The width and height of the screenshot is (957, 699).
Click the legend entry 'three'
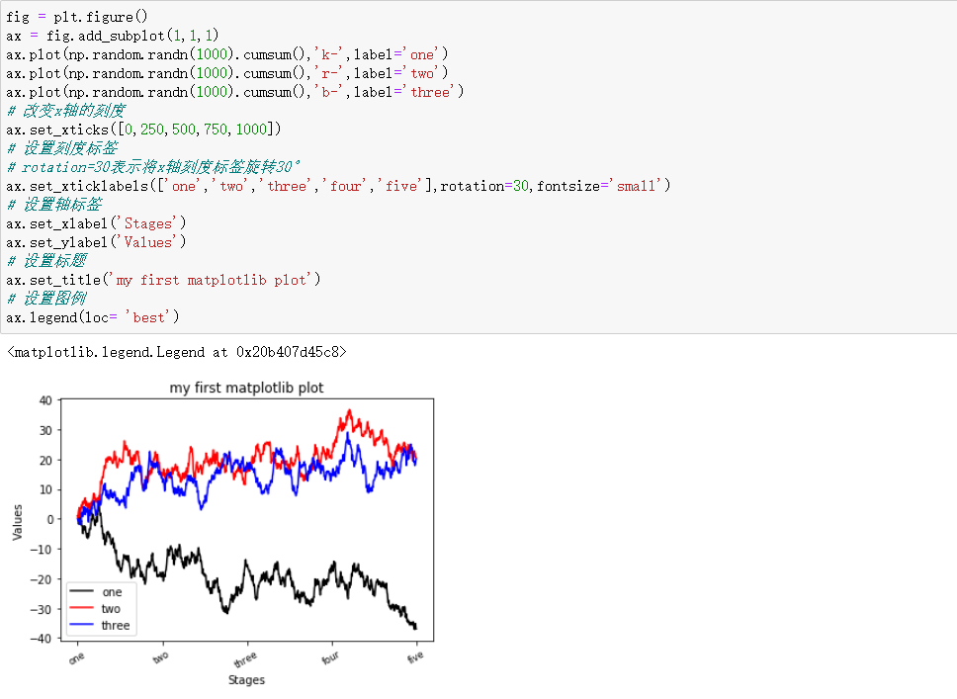(x=116, y=626)
